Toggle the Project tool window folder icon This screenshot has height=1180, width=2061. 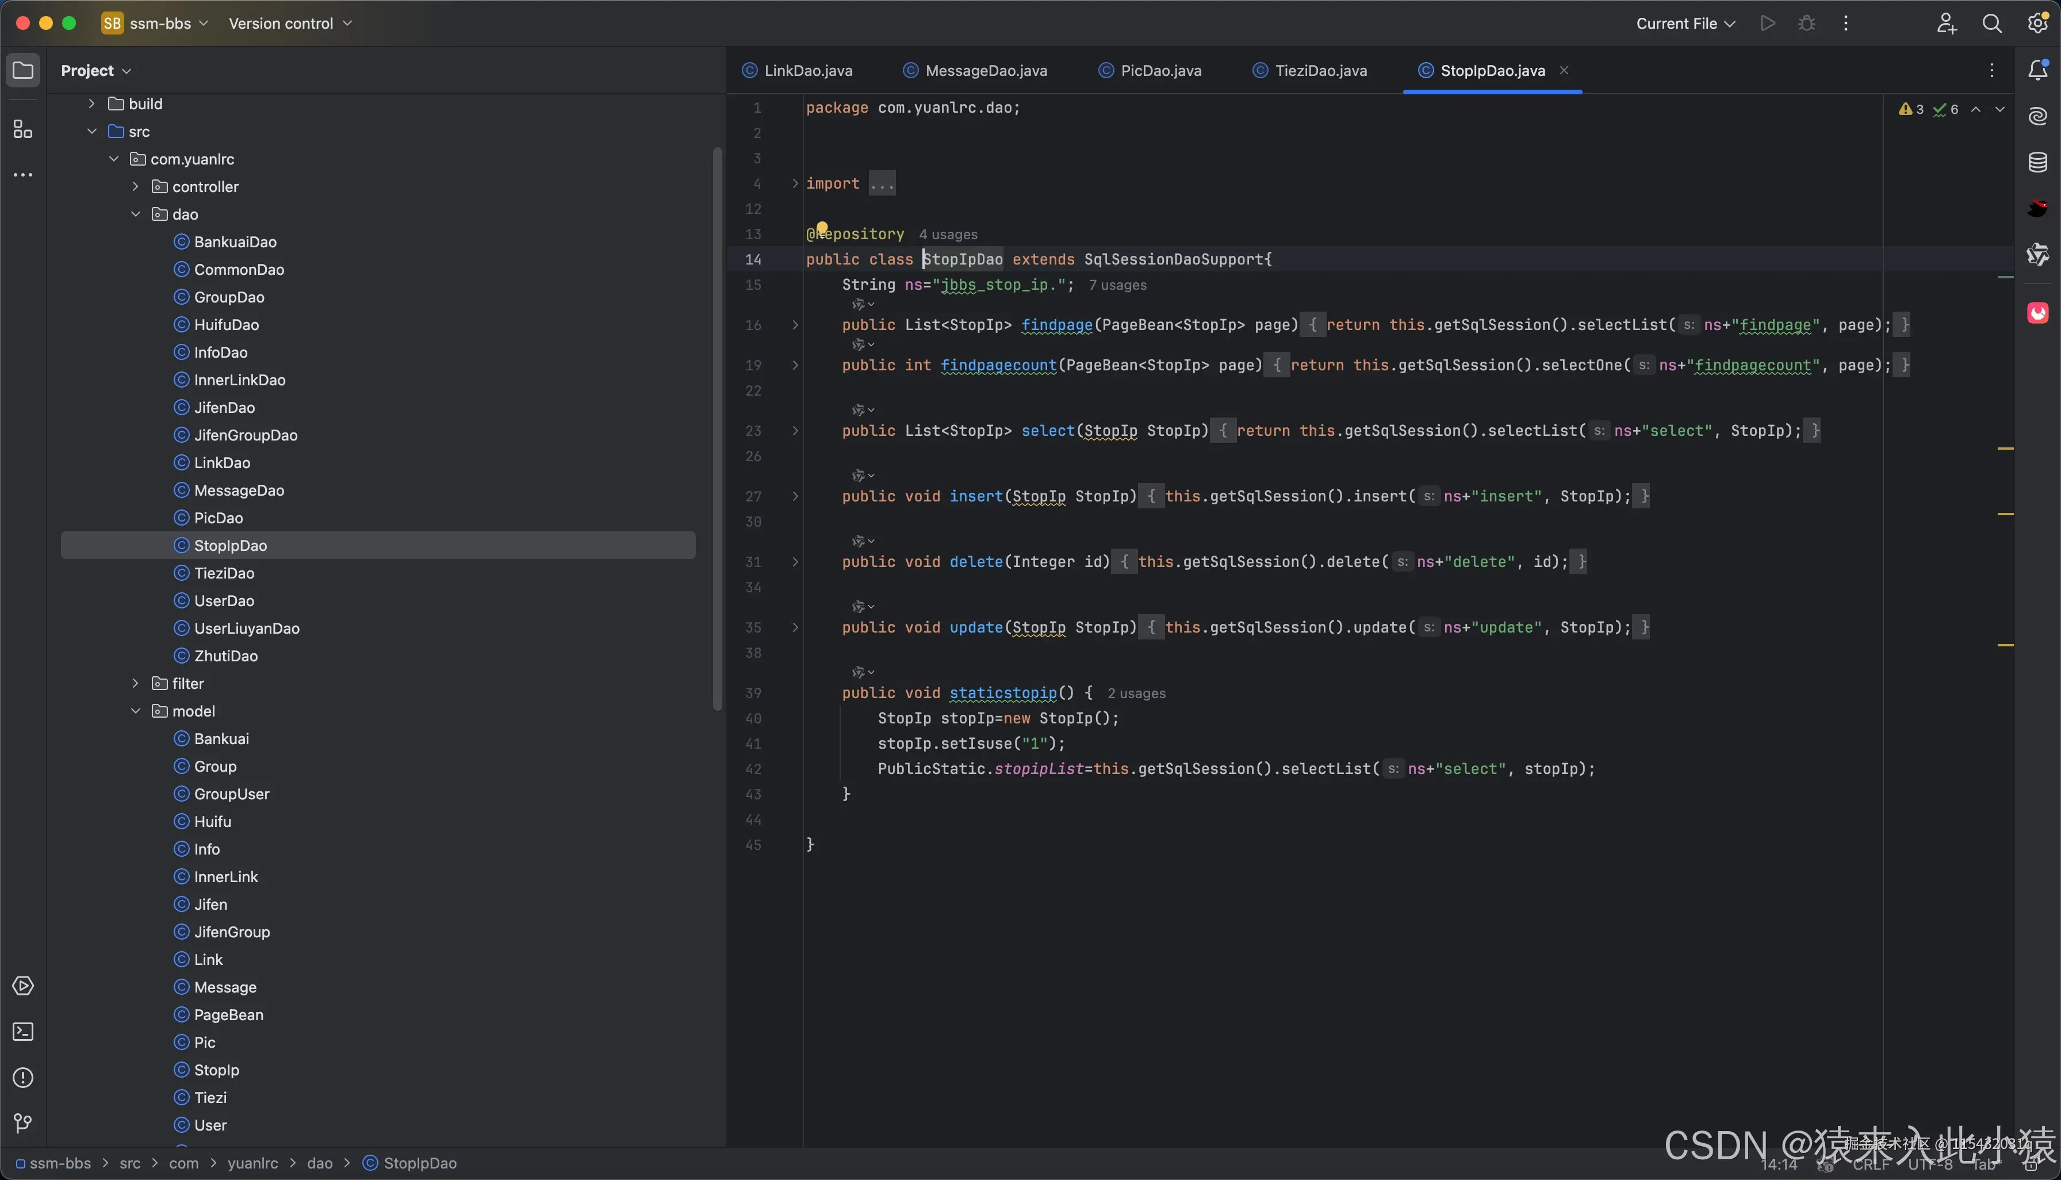pos(22,71)
